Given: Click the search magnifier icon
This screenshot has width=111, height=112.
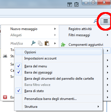Looking at the screenshot, I should pos(95,21).
